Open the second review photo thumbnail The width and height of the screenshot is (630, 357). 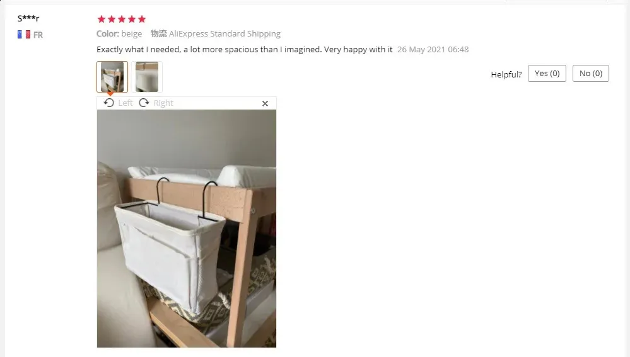click(147, 77)
